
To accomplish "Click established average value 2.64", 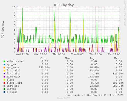I will tap(94, 61).
